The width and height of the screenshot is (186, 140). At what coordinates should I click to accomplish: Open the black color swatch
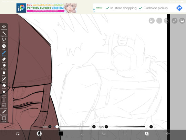[61, 133]
